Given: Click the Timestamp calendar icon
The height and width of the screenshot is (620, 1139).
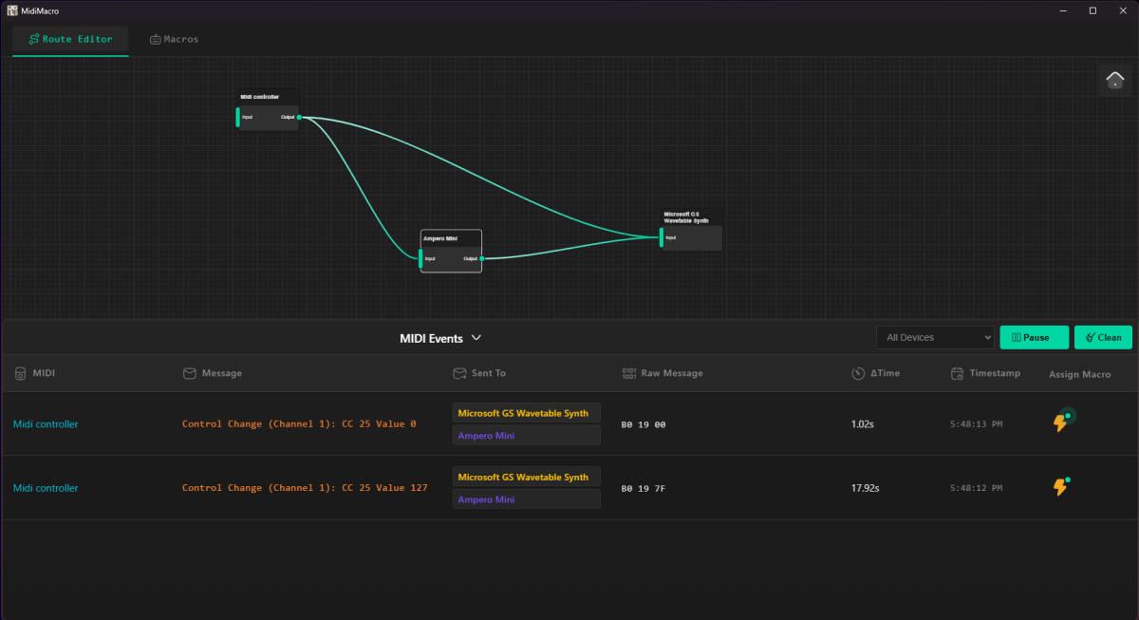Looking at the screenshot, I should pos(957,373).
